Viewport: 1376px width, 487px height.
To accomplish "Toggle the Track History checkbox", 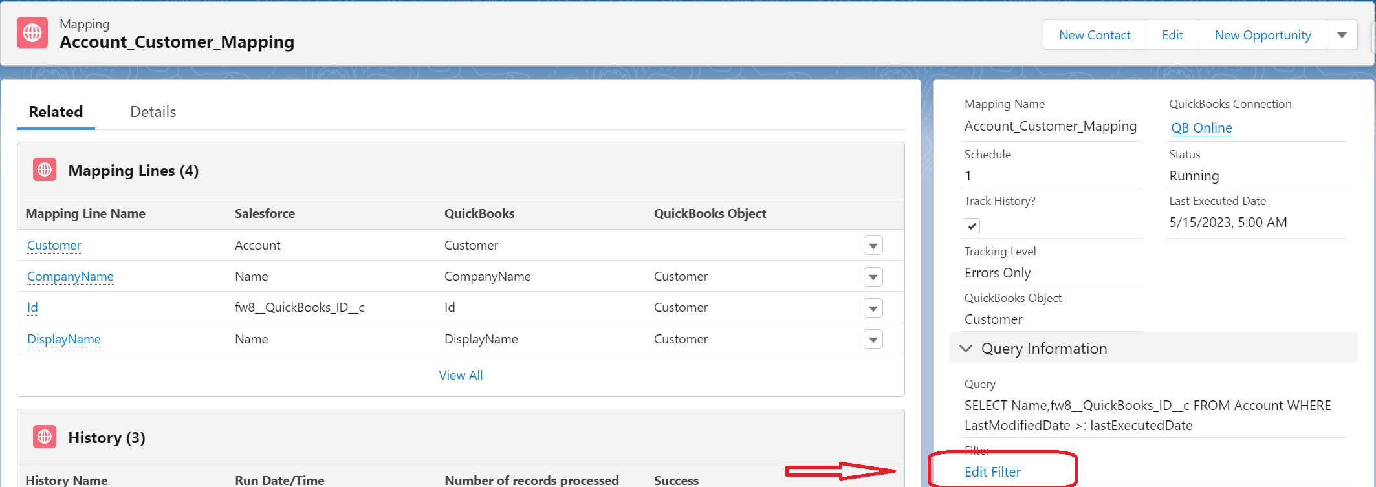I will (972, 226).
